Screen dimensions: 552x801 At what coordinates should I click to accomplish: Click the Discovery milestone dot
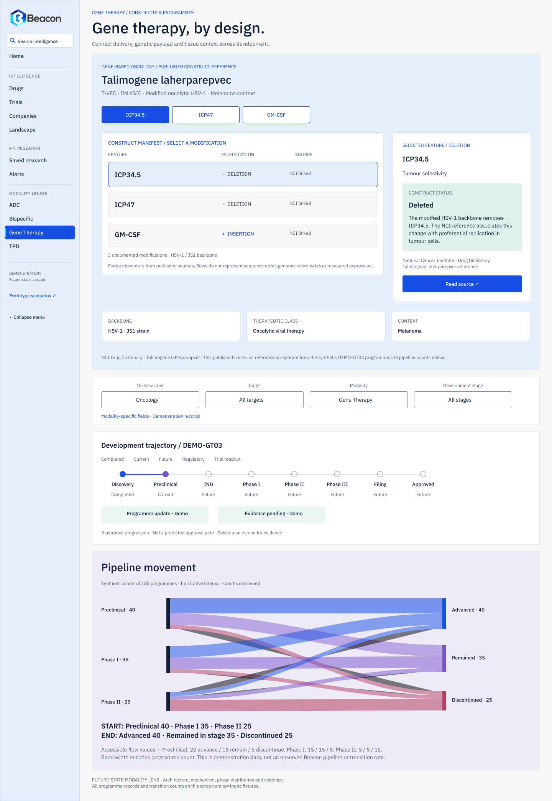pos(123,474)
